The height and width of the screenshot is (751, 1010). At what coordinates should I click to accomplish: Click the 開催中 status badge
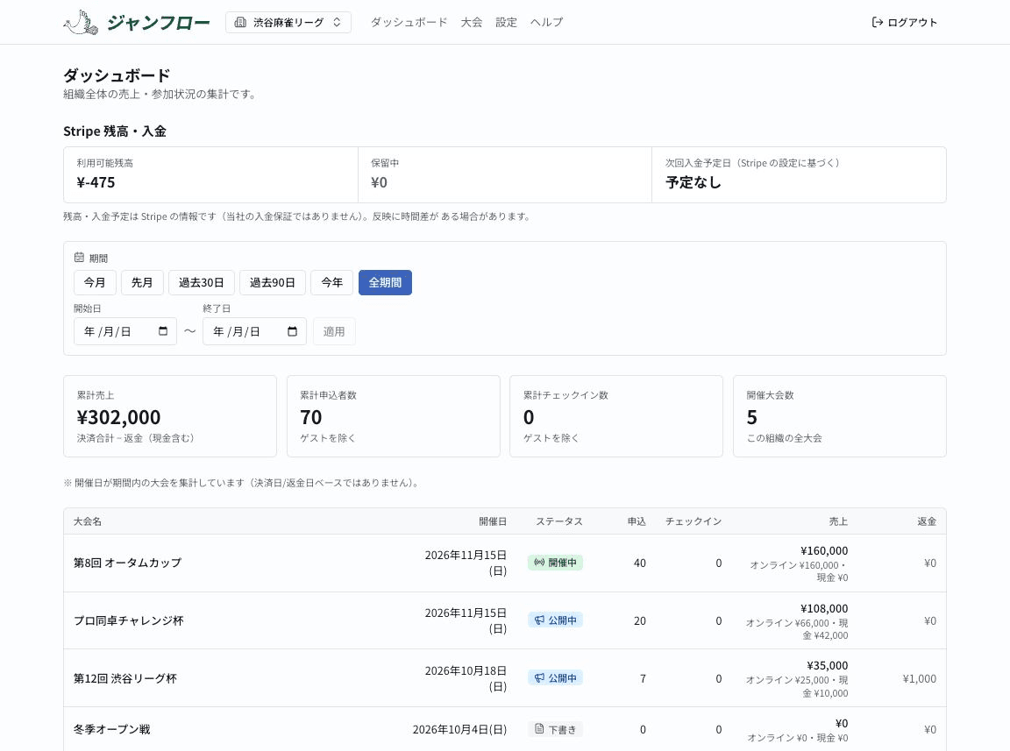click(x=555, y=563)
